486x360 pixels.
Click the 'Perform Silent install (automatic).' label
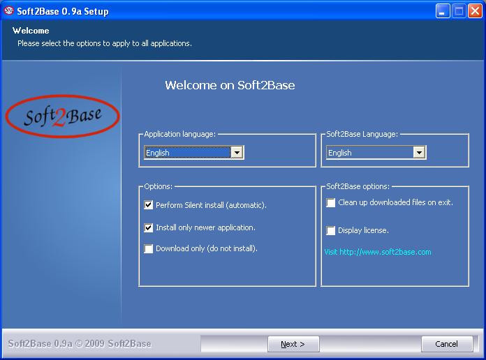click(x=211, y=205)
